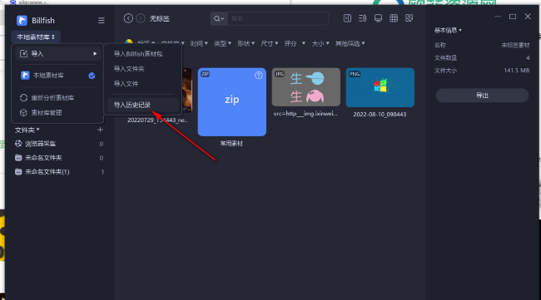The width and height of the screenshot is (541, 300).
Task: Click the ZIP badge on zip thumbnail
Action: pyautogui.click(x=205, y=74)
